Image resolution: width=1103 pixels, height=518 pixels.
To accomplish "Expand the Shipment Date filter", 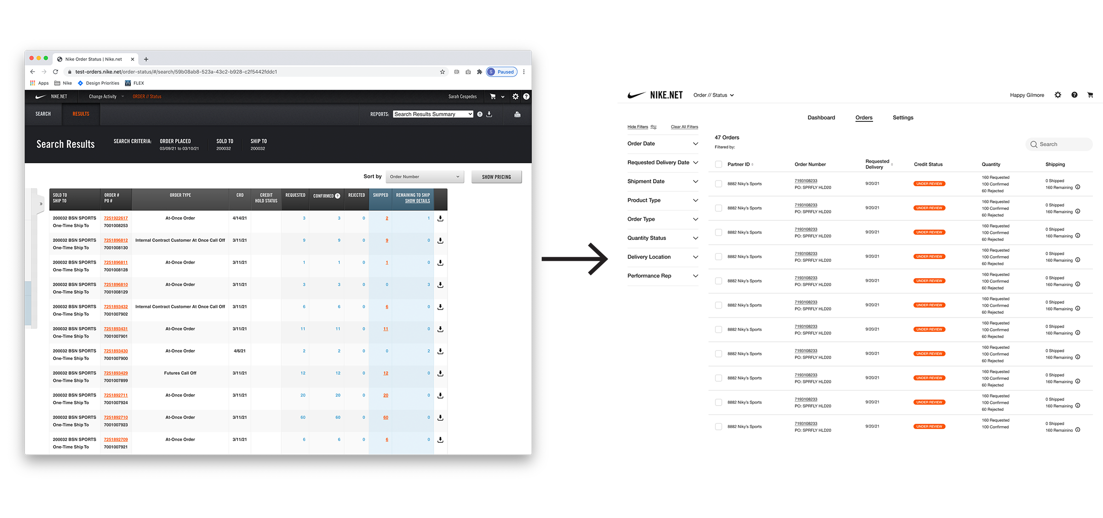I will coord(663,181).
